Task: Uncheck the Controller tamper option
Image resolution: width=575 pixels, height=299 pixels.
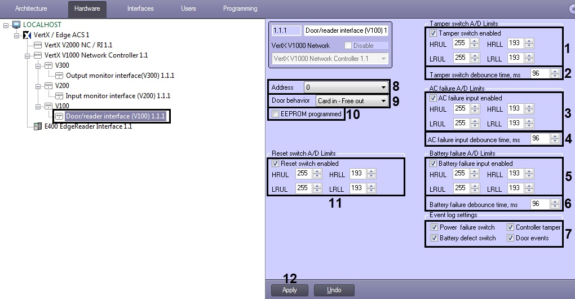Action: click(510, 227)
